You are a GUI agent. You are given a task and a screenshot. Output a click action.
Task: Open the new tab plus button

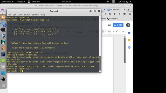pos(129,10)
